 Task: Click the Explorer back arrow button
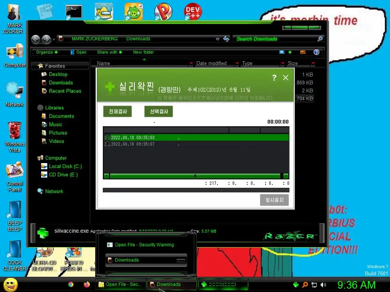pyautogui.click(x=35, y=39)
